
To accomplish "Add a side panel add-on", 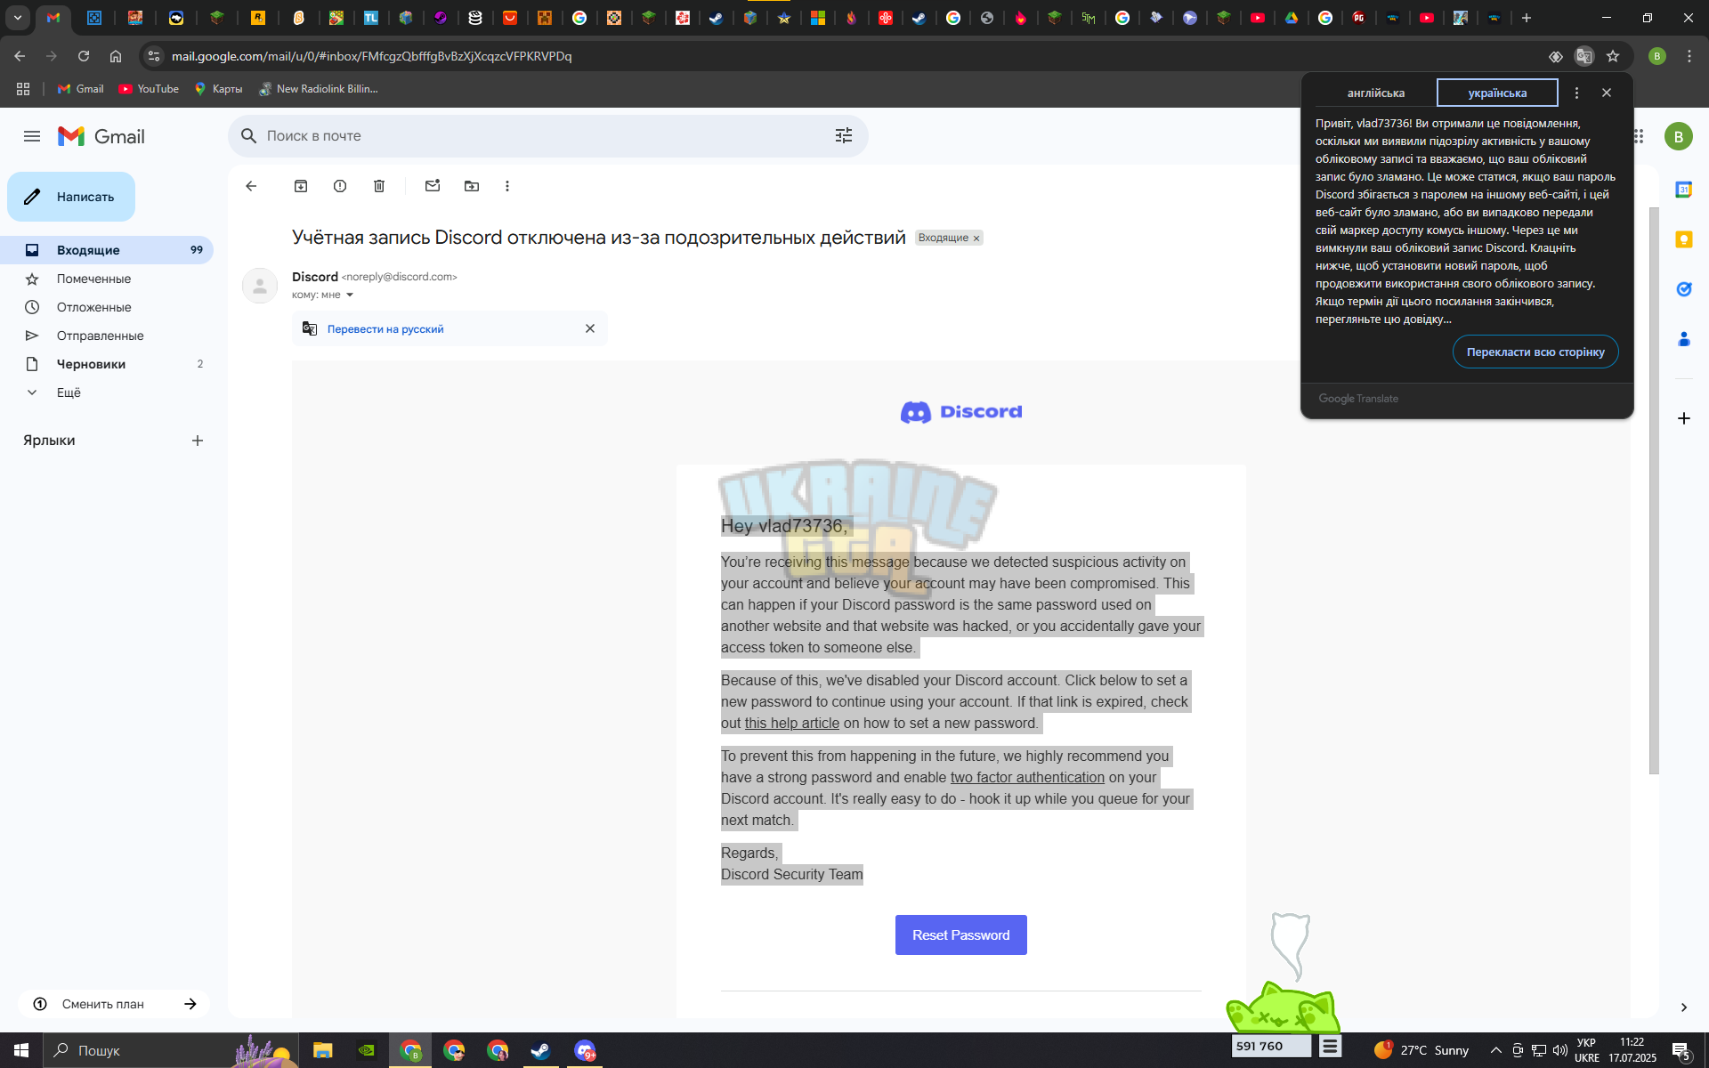I will pos(1683,418).
